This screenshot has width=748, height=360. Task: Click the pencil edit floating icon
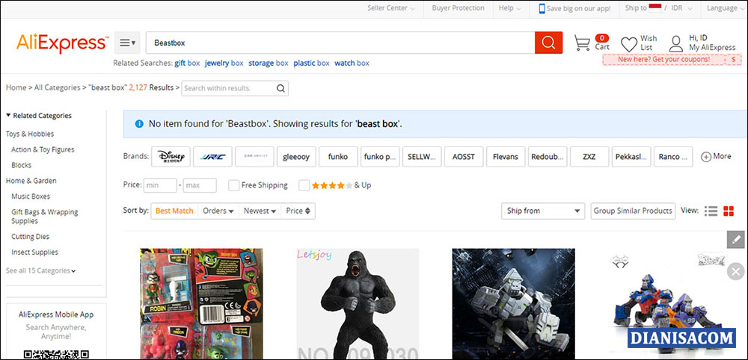(736, 240)
